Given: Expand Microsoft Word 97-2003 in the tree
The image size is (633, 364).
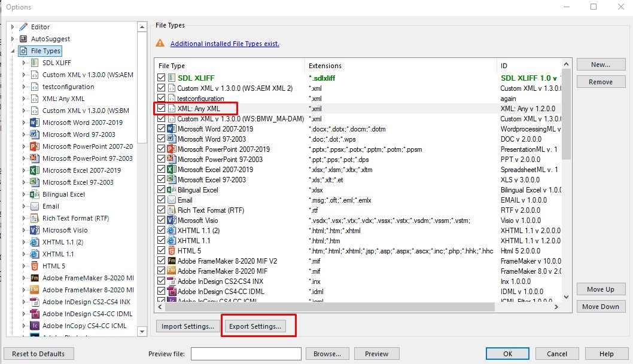Looking at the screenshot, I should (24, 134).
